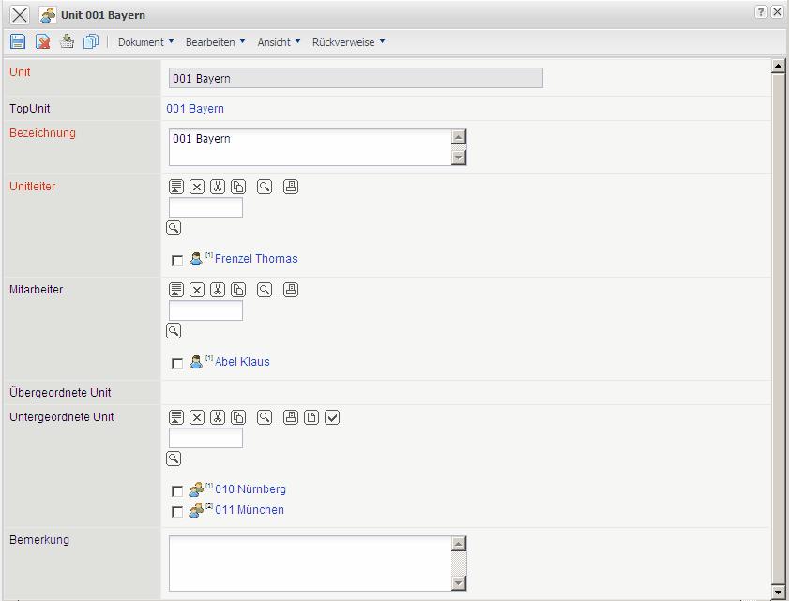Click magnifier below Mitarbeiter search field

174,331
